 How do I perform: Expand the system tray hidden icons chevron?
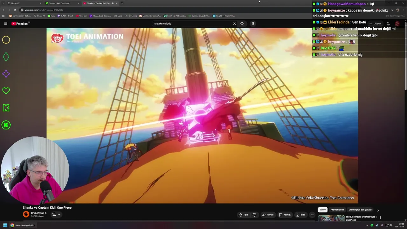tap(367, 225)
